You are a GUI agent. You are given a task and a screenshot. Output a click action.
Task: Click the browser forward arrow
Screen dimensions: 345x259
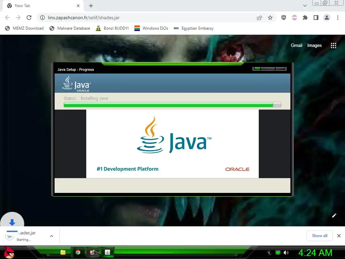[x=18, y=18]
